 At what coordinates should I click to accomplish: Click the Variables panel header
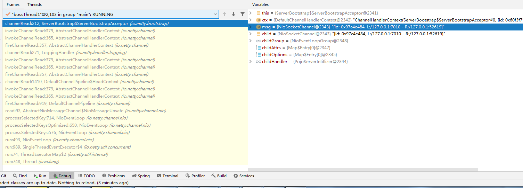260,5
